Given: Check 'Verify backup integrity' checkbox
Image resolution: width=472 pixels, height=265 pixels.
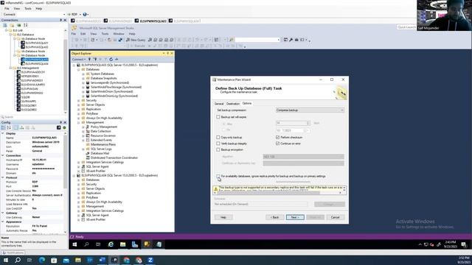Looking at the screenshot, I should pos(218,144).
